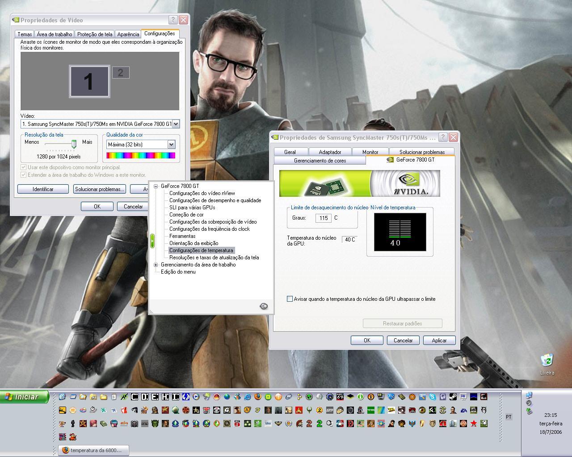
Task: Switch to Proteção de tela tab
Action: 95,34
